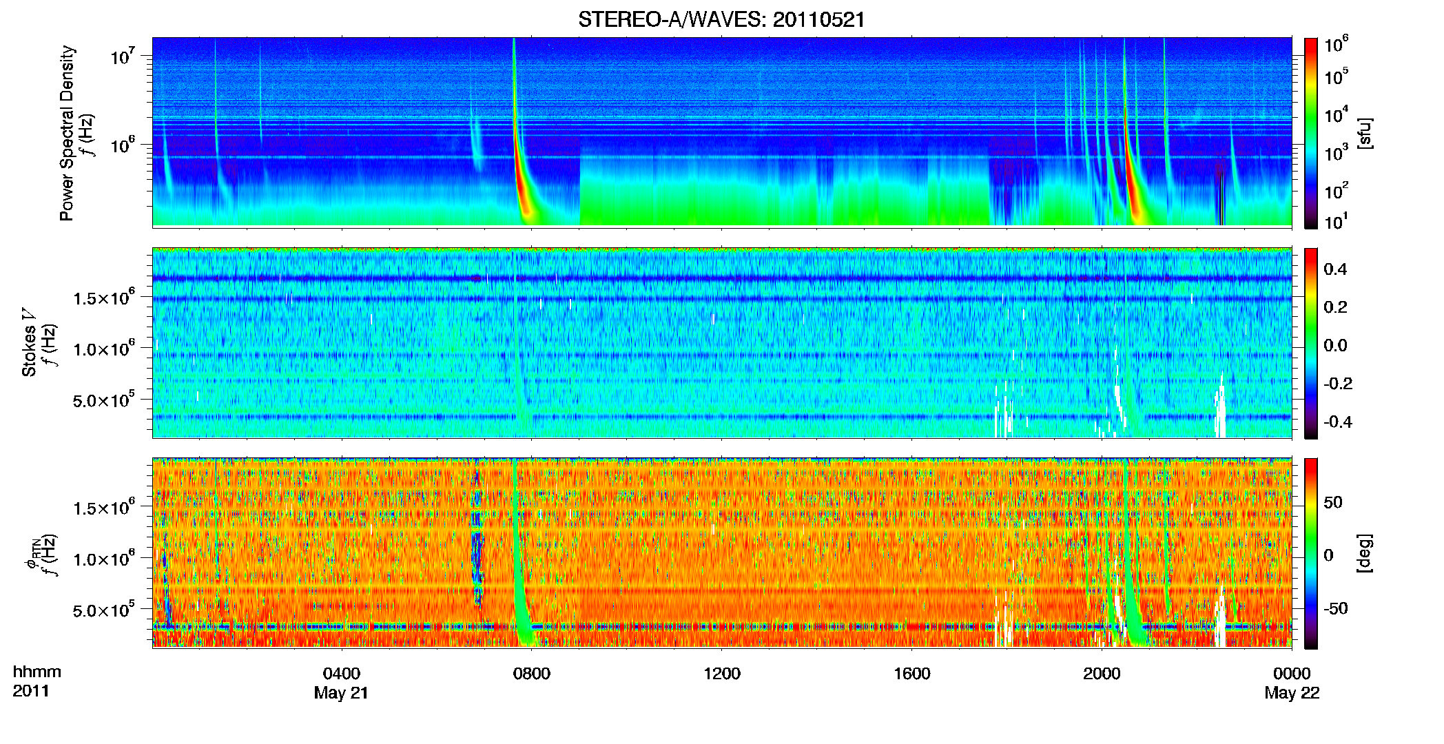Click the 1.5×10^6 tick in the φRTN panel
The height and width of the screenshot is (744, 1444).
click(x=104, y=507)
